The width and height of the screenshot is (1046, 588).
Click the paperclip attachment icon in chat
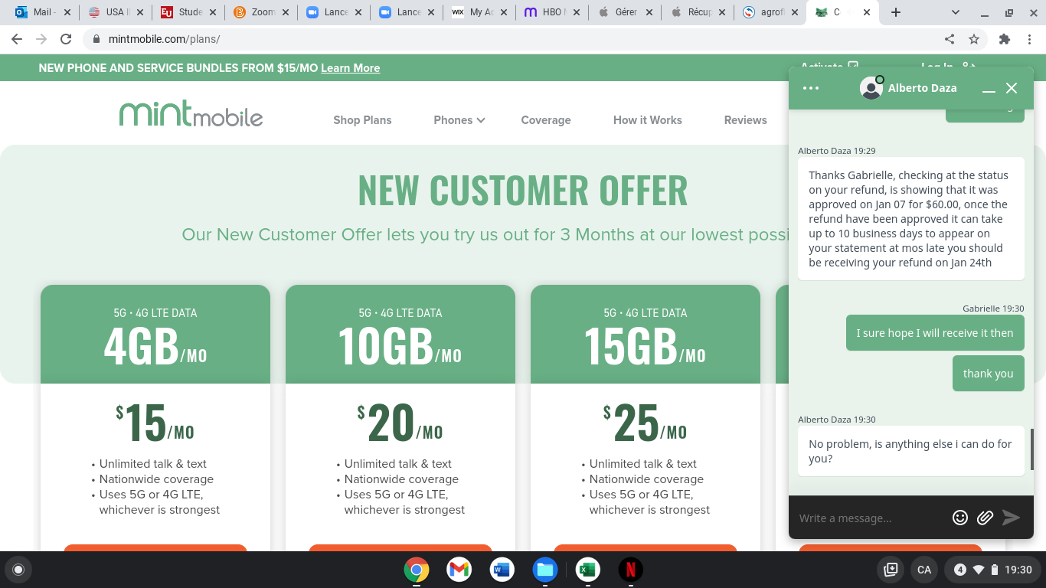coord(985,518)
